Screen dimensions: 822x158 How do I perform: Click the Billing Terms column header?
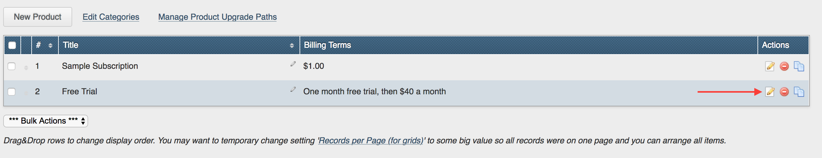tap(327, 45)
